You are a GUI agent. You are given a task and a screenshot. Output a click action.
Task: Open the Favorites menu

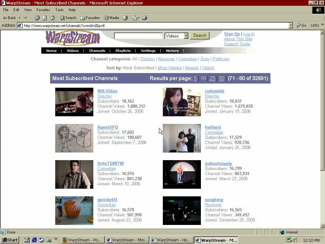(43, 10)
